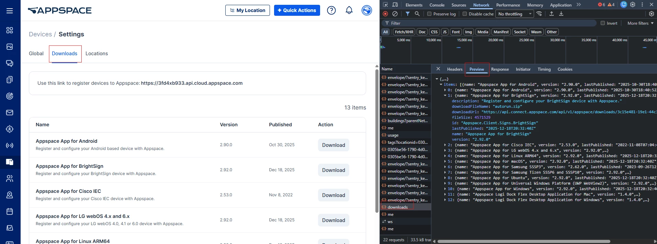Stop recording network log
The image size is (657, 244).
pos(385,14)
